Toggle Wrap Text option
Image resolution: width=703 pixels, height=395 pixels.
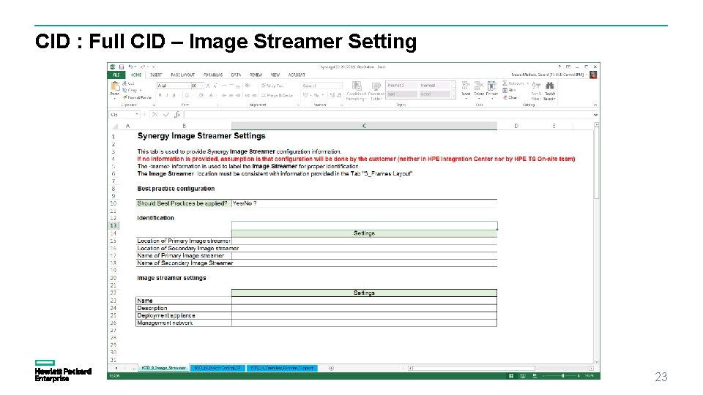(272, 86)
